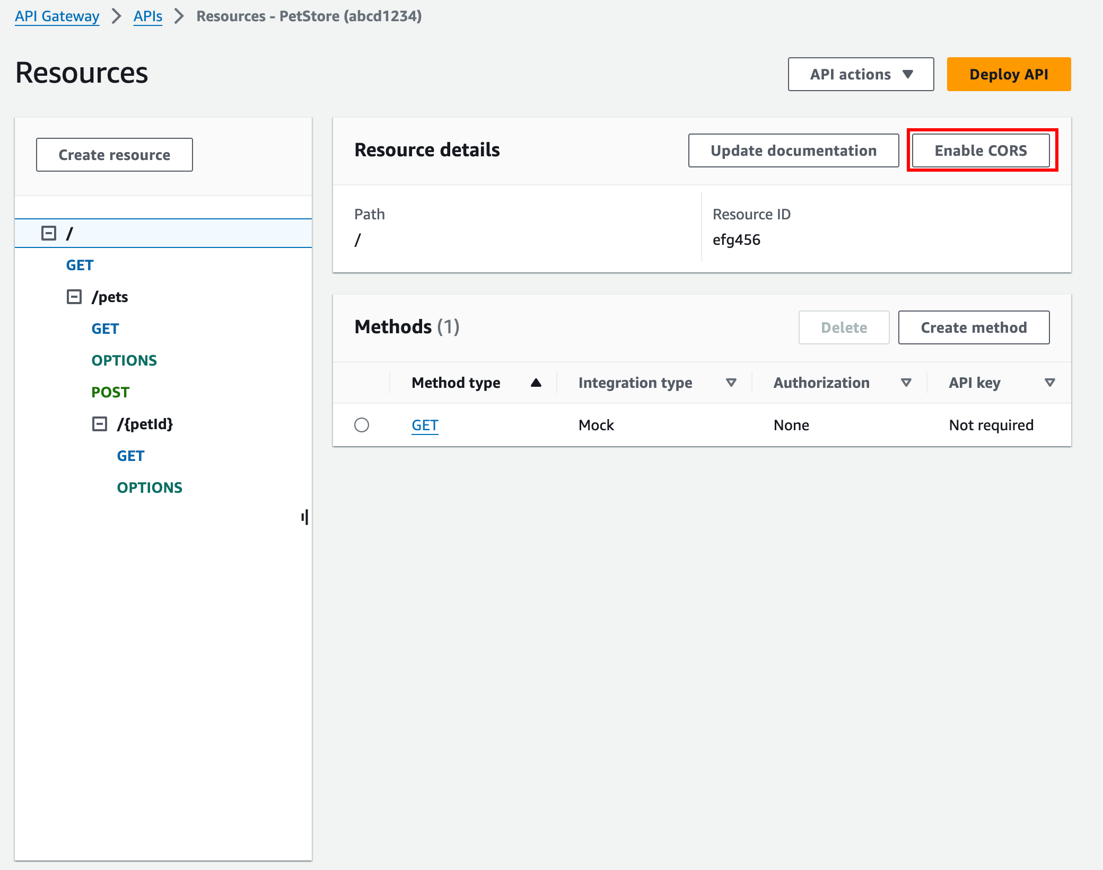Select the GET method under /{petId}

tap(130, 455)
